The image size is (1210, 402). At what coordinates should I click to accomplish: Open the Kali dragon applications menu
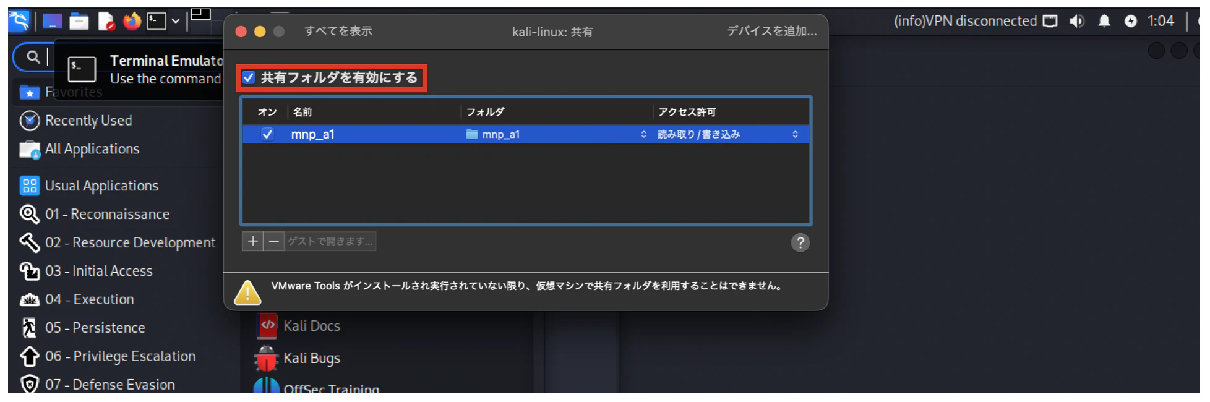click(19, 20)
